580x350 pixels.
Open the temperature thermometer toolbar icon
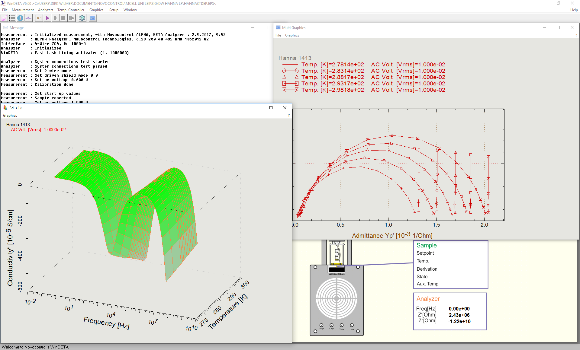click(x=20, y=18)
